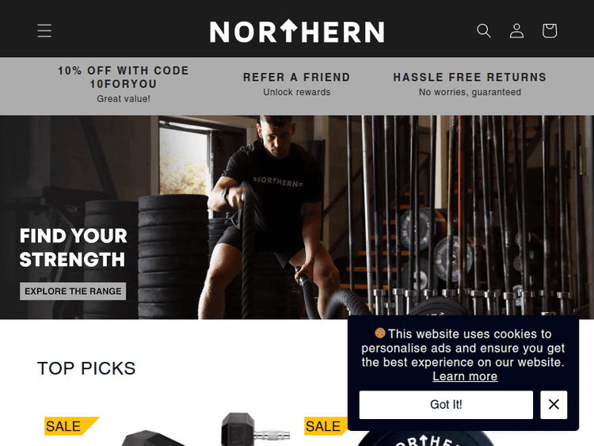Click the second SALE badge

pyautogui.click(x=324, y=426)
